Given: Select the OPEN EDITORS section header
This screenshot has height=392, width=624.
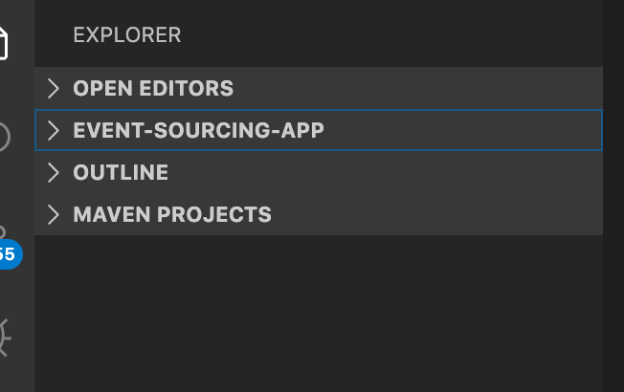Looking at the screenshot, I should pyautogui.click(x=153, y=88).
